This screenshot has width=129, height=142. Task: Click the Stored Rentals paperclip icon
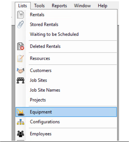pyautogui.click(x=21, y=24)
